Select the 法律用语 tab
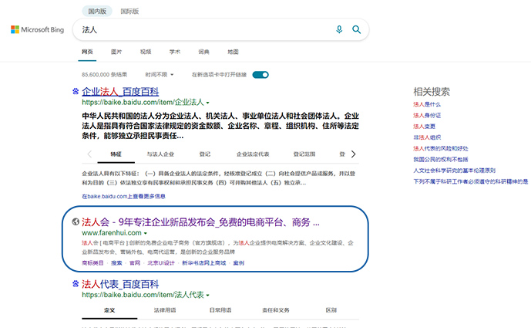Viewport: 531px width, 328px height. (x=165, y=310)
